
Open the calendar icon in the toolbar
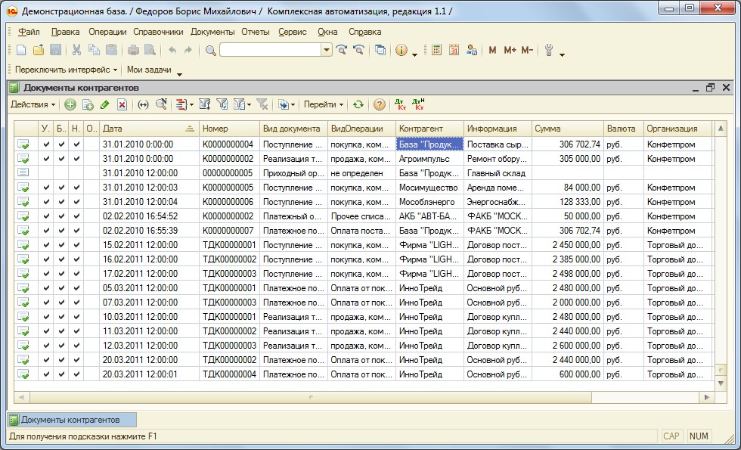coord(454,50)
